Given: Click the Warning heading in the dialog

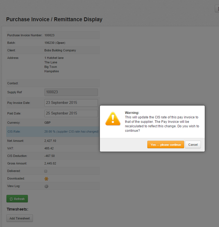Looking at the screenshot, I should [132, 113].
